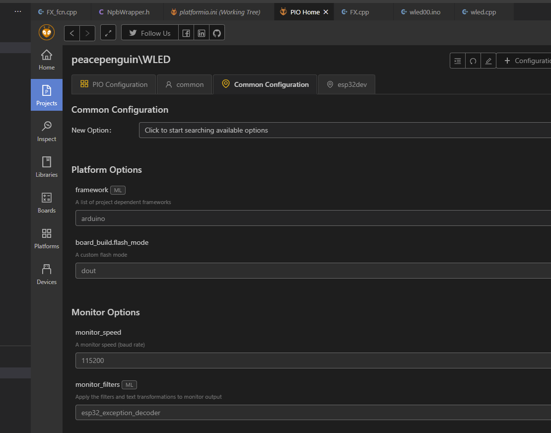Image resolution: width=551 pixels, height=433 pixels.
Task: Click the ML badge next to framework
Action: [118, 190]
